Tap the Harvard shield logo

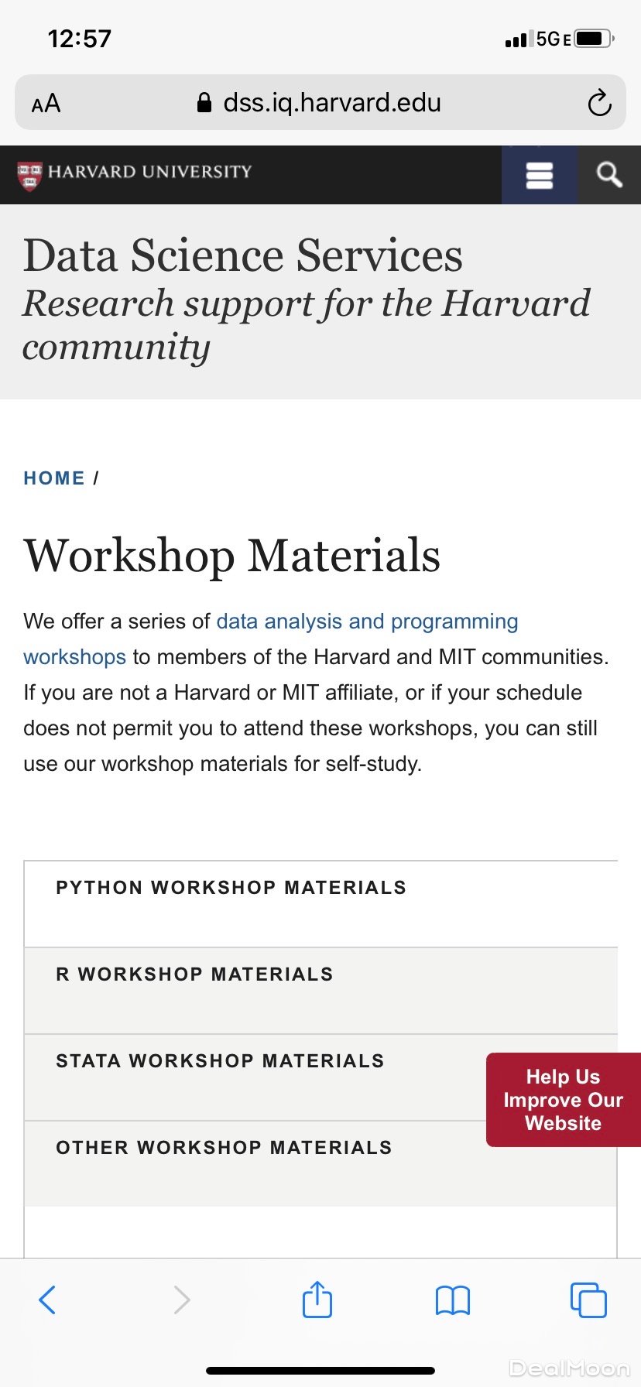[29, 175]
